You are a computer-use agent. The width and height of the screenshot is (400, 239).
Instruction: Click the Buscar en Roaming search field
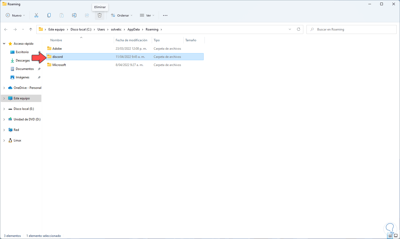pos(352,29)
